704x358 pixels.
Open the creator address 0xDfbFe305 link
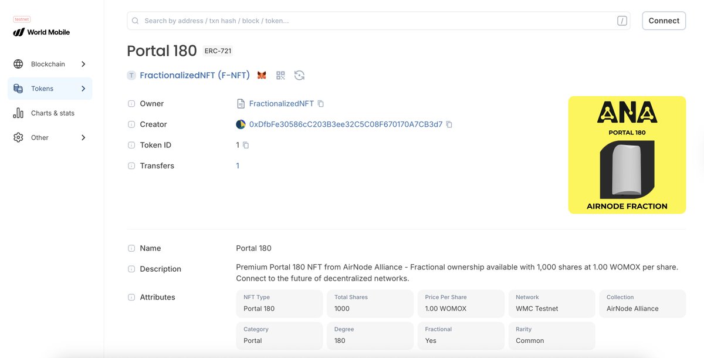click(x=346, y=124)
